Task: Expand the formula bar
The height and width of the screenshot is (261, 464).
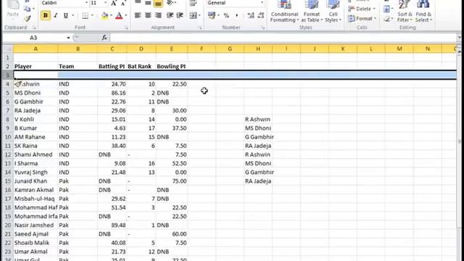Action: 459,38
